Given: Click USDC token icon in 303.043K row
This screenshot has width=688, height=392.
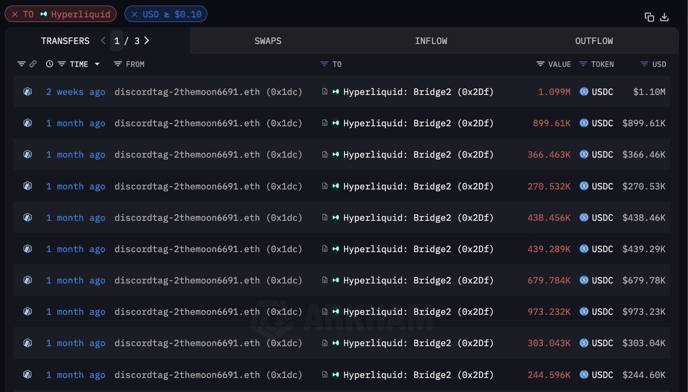Looking at the screenshot, I should click(584, 343).
